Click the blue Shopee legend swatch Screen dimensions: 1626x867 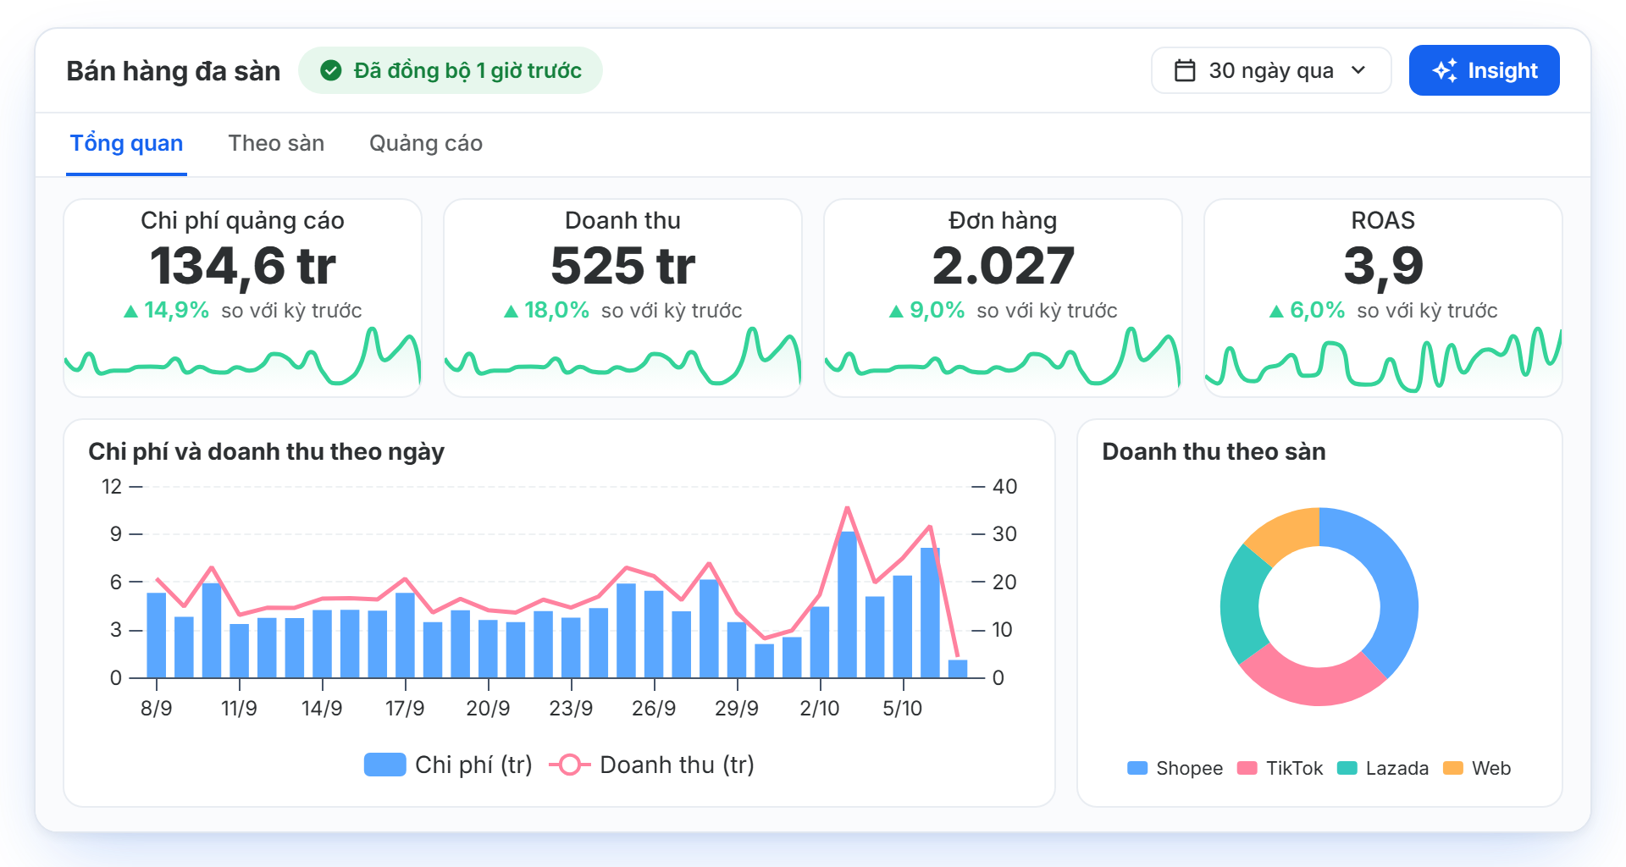(1137, 768)
